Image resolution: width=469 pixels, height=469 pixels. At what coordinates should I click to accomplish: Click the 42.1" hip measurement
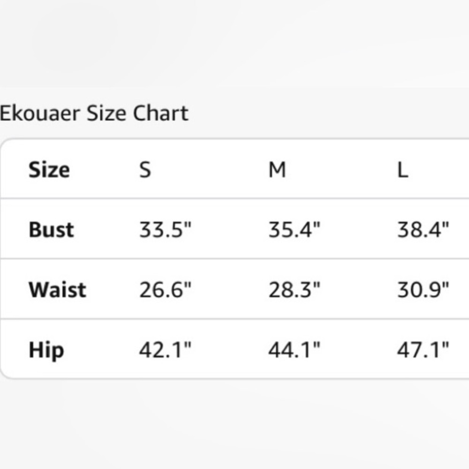pos(165,350)
